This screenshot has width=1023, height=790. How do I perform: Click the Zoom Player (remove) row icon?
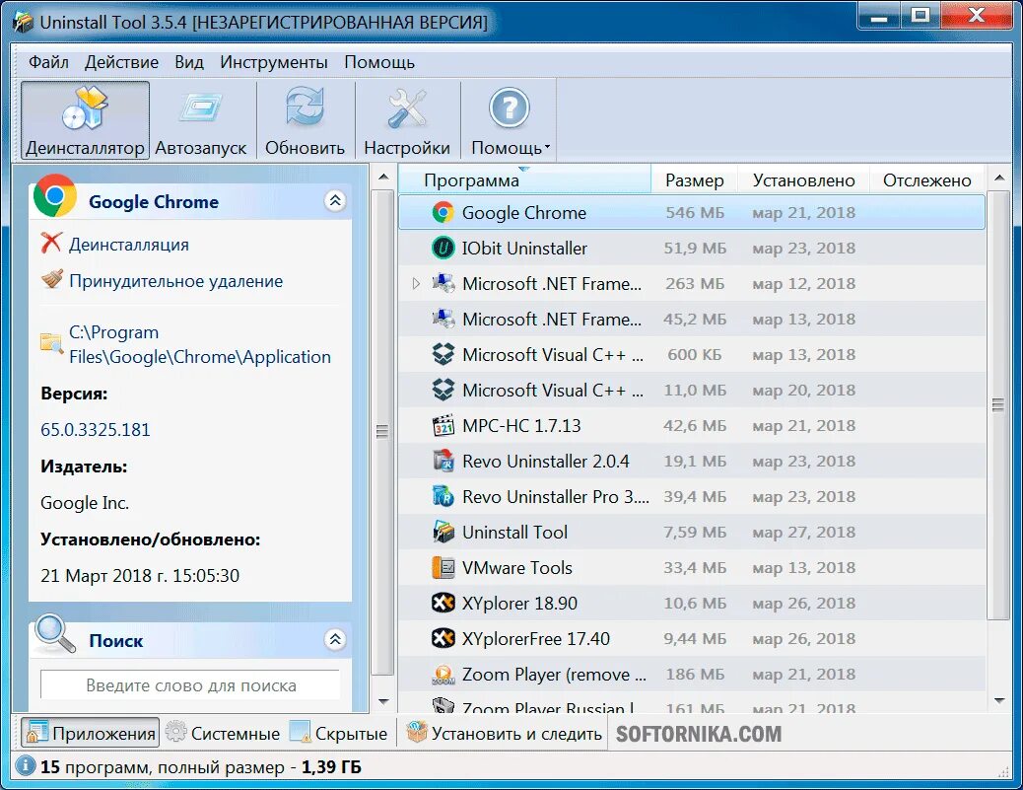(443, 674)
